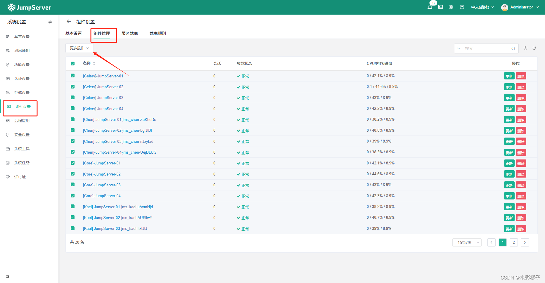Open the [Chen]-JumpServer-03-jms_chen-nJxylad link
Screen dimensions: 545x283
118,141
